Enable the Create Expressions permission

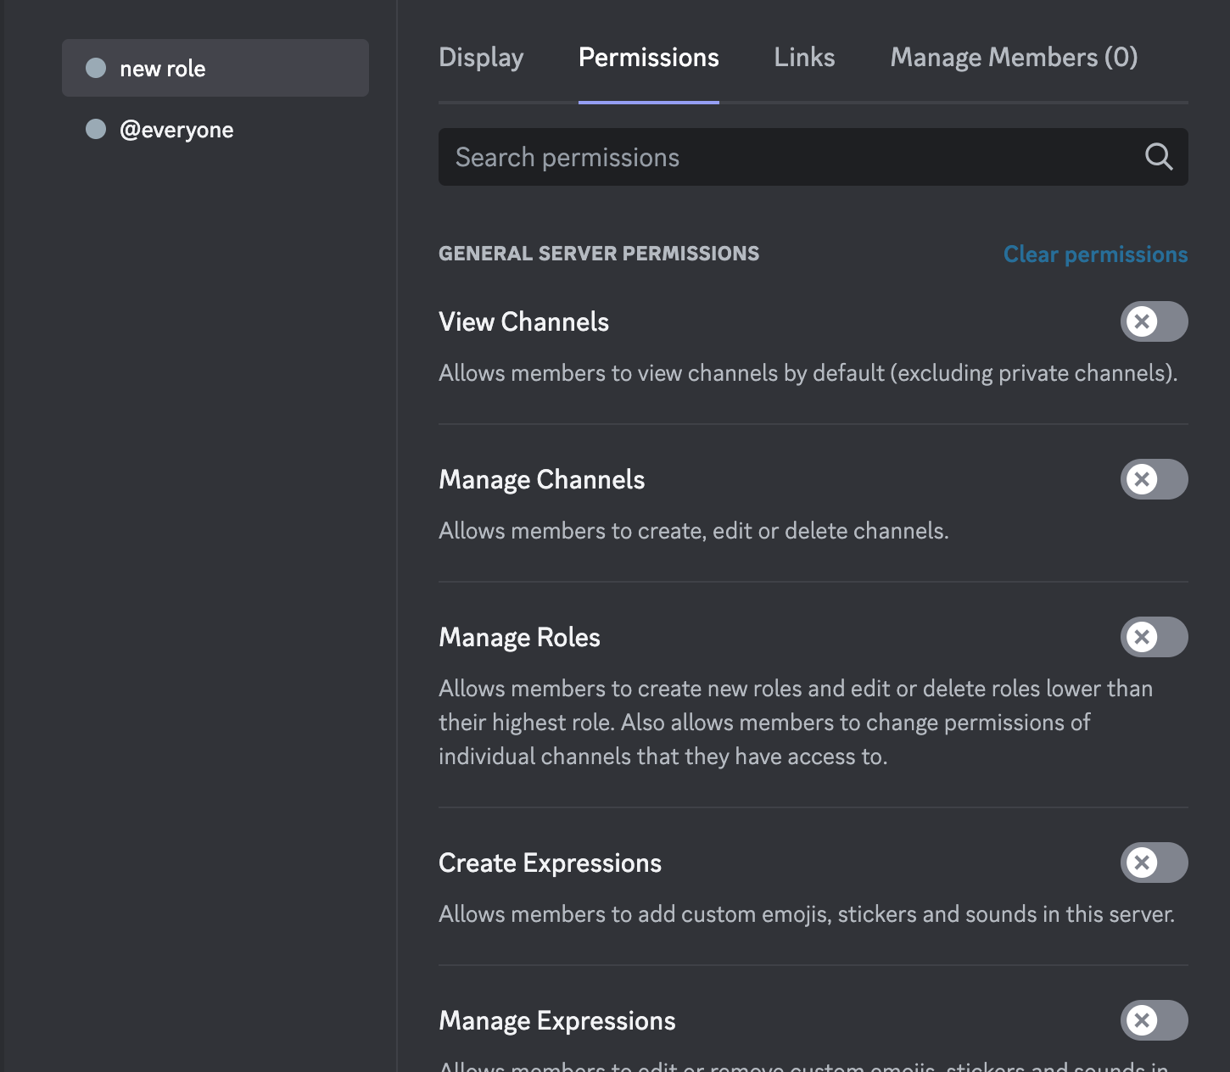1154,863
